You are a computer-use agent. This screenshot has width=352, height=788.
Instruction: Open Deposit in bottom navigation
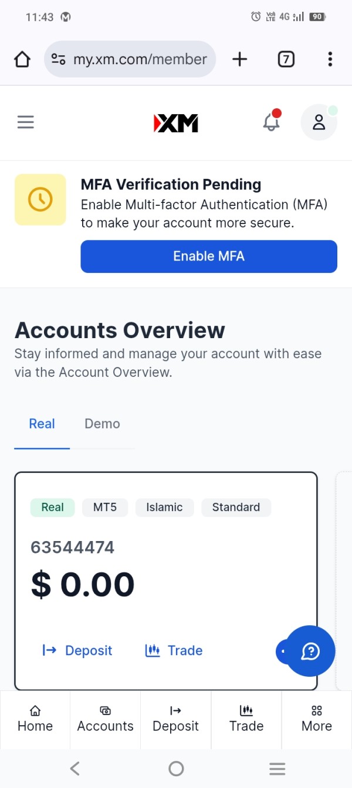[176, 719]
